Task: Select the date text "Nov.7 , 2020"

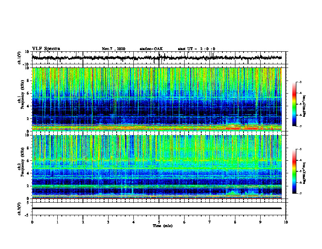Action: coord(113,49)
